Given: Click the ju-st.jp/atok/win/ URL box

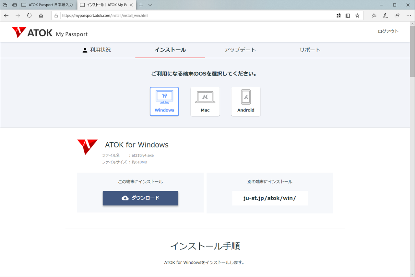Looking at the screenshot, I should (270, 198).
